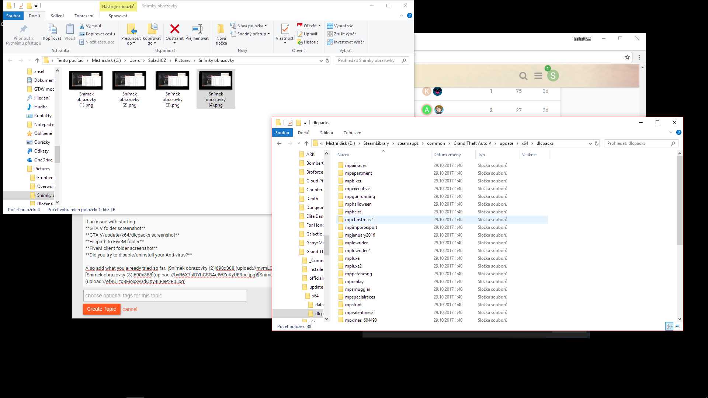Click Grand Theft Auto V breadcrumb
This screenshot has height=398, width=708.
point(472,143)
